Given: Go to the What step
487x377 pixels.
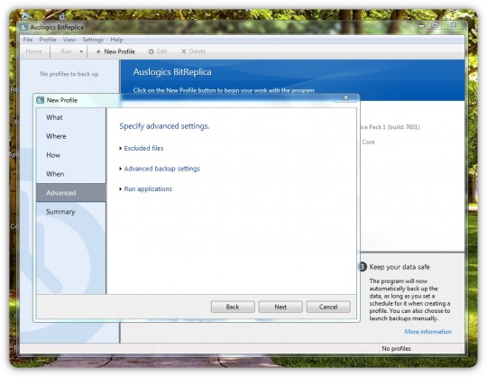Looking at the screenshot, I should tap(71, 117).
